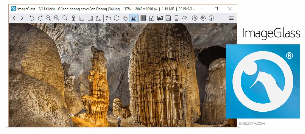Print the image with printer icon
305x134 pixels.
(176, 18)
